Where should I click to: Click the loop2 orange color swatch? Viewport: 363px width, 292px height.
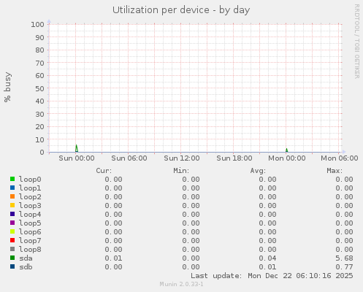(12, 196)
